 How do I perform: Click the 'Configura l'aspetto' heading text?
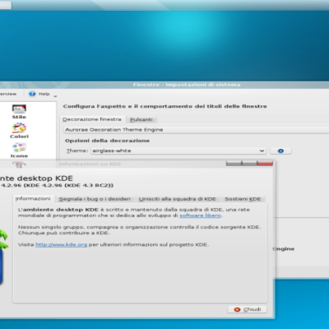(164, 106)
